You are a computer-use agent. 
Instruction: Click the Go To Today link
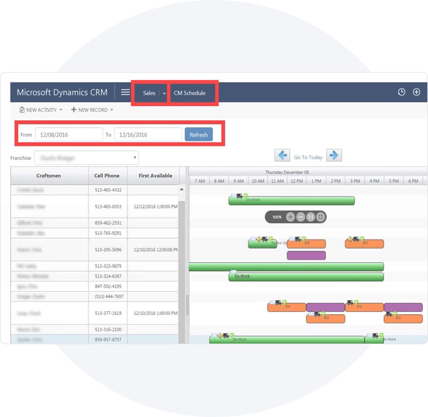point(308,157)
